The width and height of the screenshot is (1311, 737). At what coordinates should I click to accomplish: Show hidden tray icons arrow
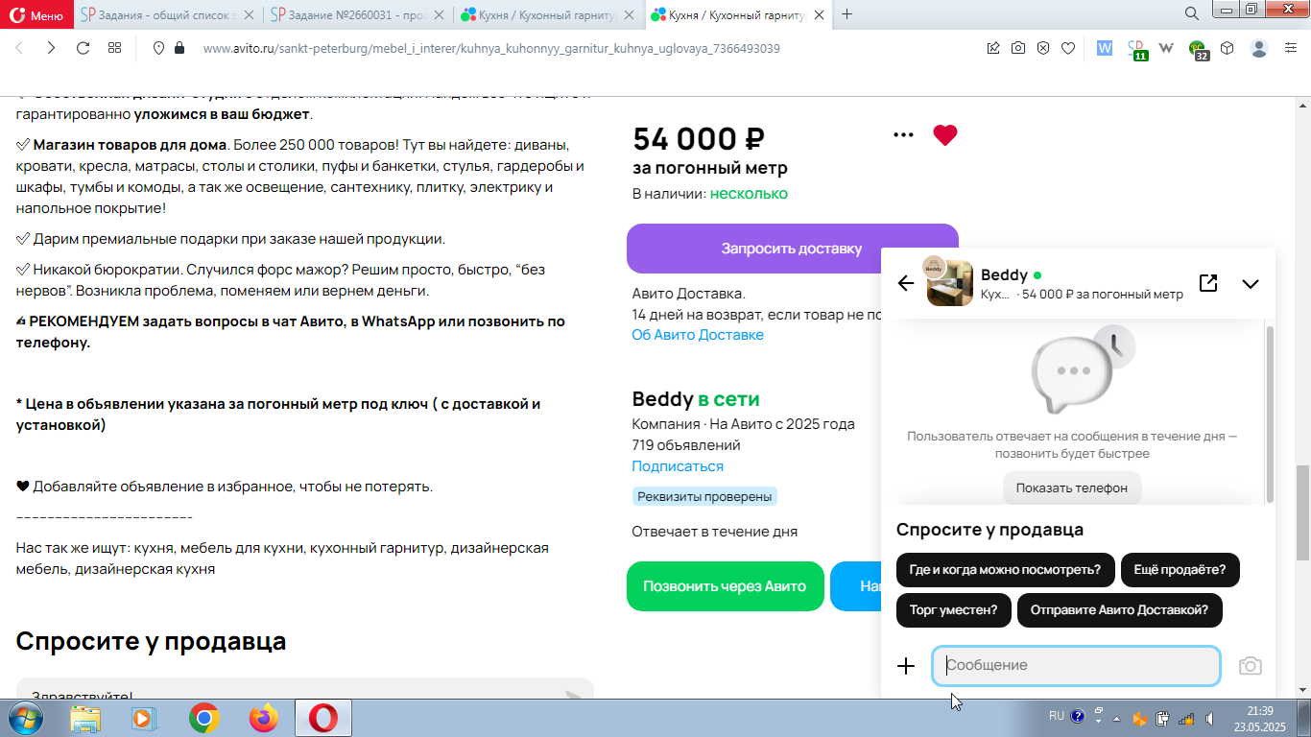[1116, 718]
